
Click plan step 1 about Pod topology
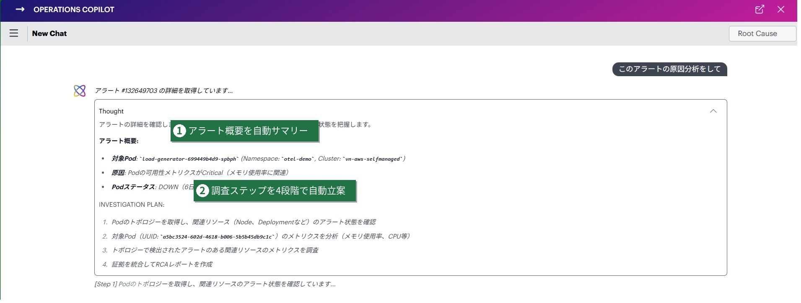tap(244, 222)
